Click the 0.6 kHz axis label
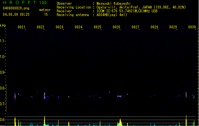The width and height of the screenshot is (199, 126). [3, 120]
